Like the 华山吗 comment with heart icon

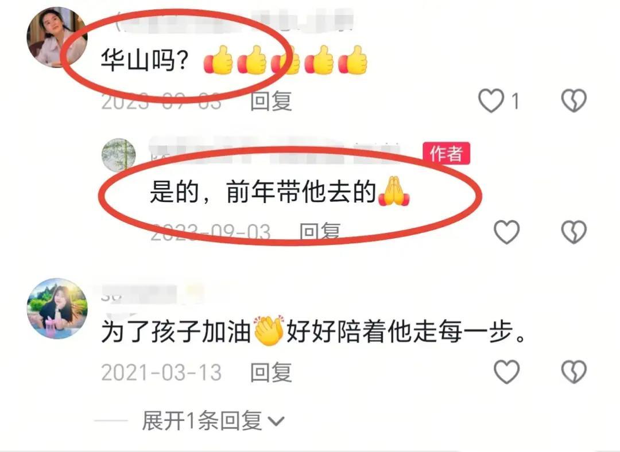click(491, 100)
